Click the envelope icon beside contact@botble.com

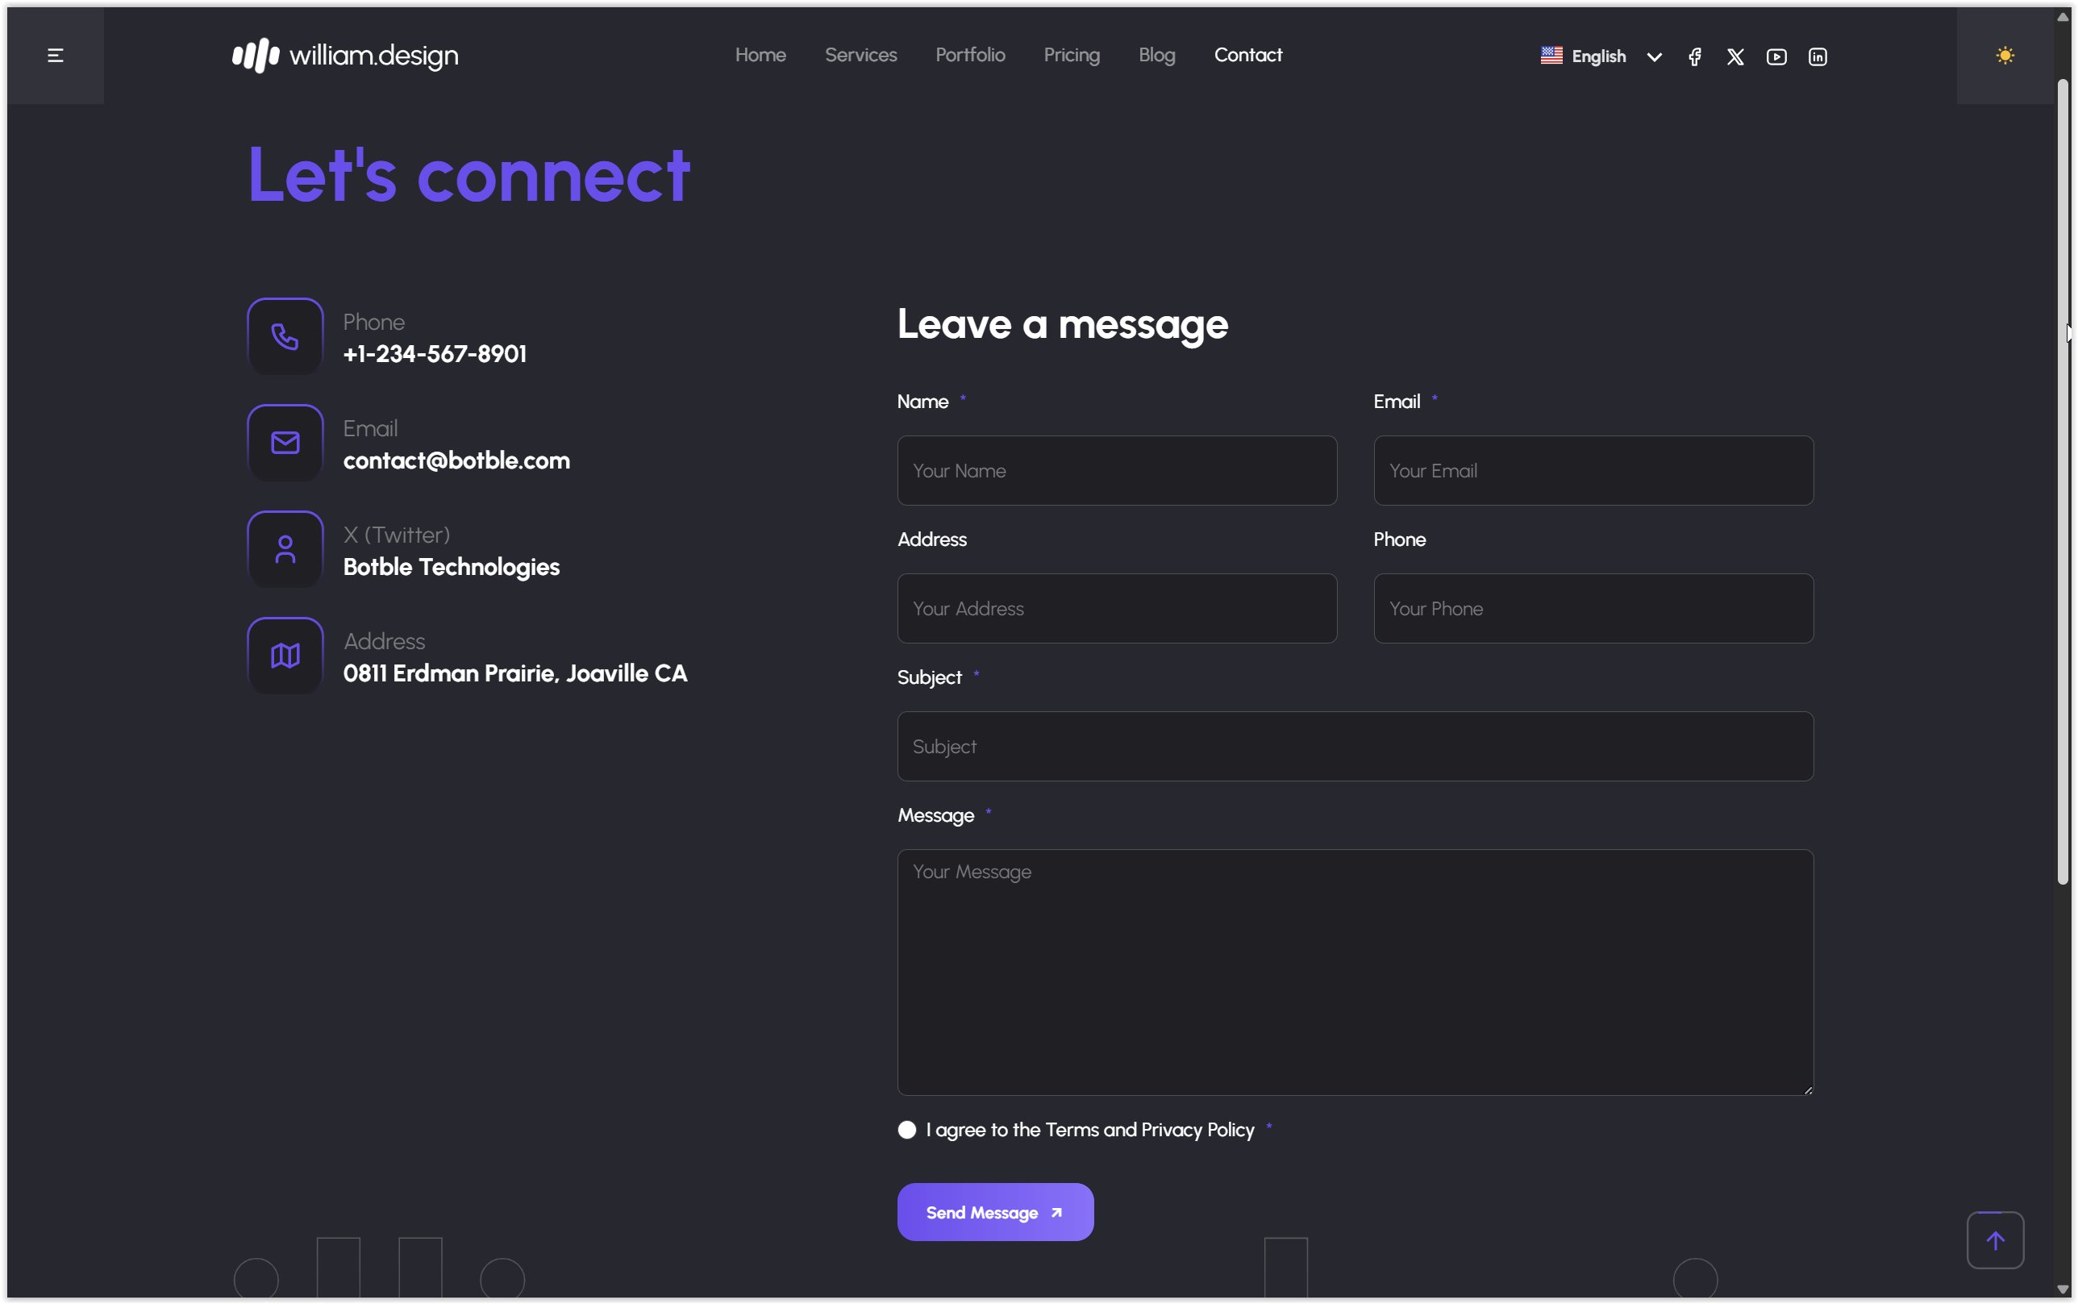[284, 443]
